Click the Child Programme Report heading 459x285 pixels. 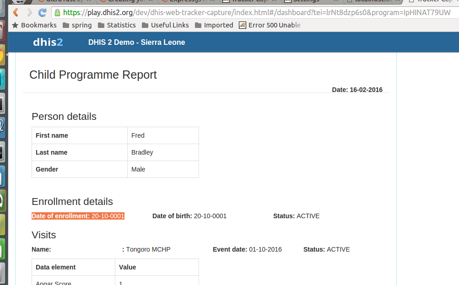(x=93, y=75)
